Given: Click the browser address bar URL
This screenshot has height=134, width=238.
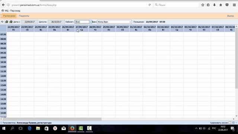Looking at the screenshot, I should (x=34, y=5).
